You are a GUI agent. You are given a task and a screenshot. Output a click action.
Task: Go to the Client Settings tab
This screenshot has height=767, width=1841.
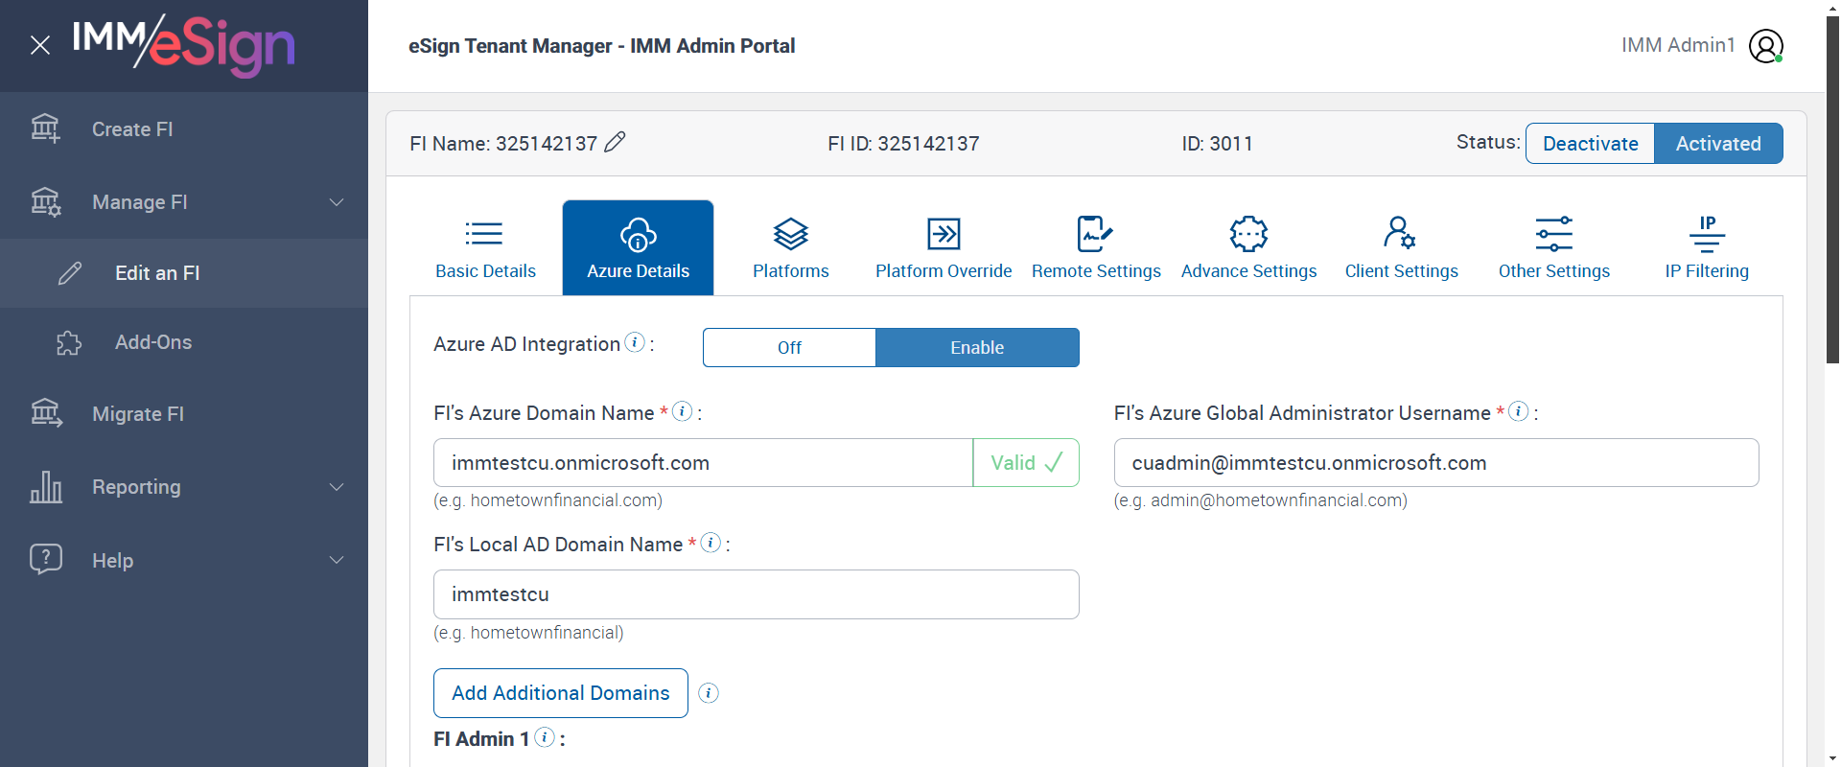tap(1401, 248)
